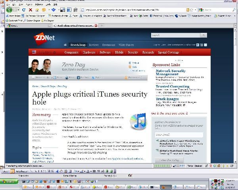Click the Your Email input field
The height and width of the screenshot is (190, 238).
coord(178,135)
